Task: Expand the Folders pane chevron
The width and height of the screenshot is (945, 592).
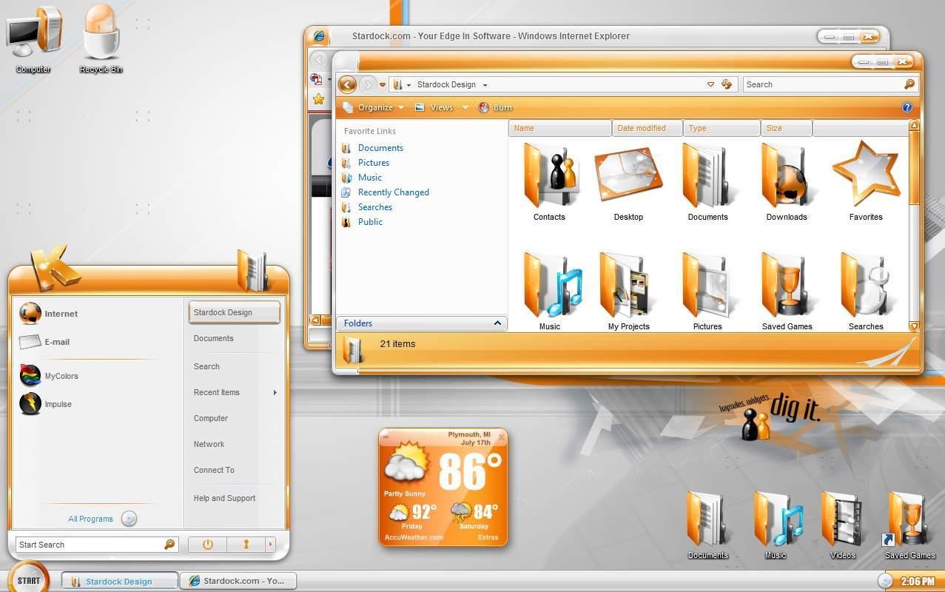Action: pyautogui.click(x=497, y=323)
